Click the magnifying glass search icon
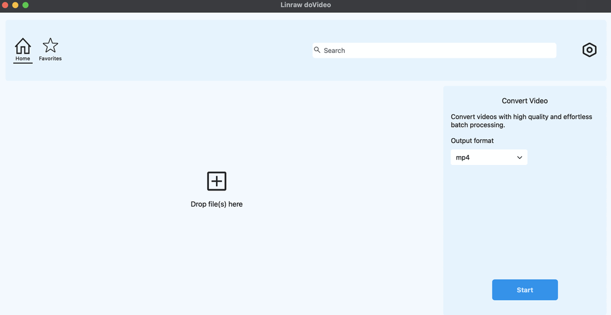Image resolution: width=611 pixels, height=315 pixels. coord(317,50)
